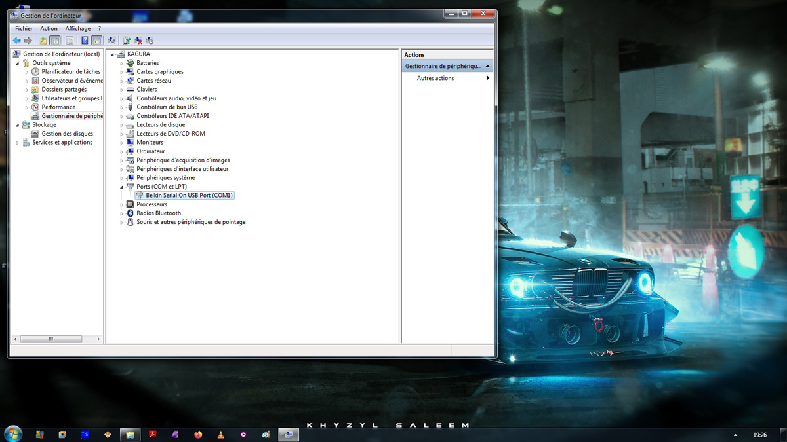Open VLC media player from taskbar
This screenshot has width=787, height=442.
pos(220,434)
